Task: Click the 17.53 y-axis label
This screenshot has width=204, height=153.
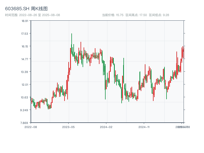Action: 24,34
